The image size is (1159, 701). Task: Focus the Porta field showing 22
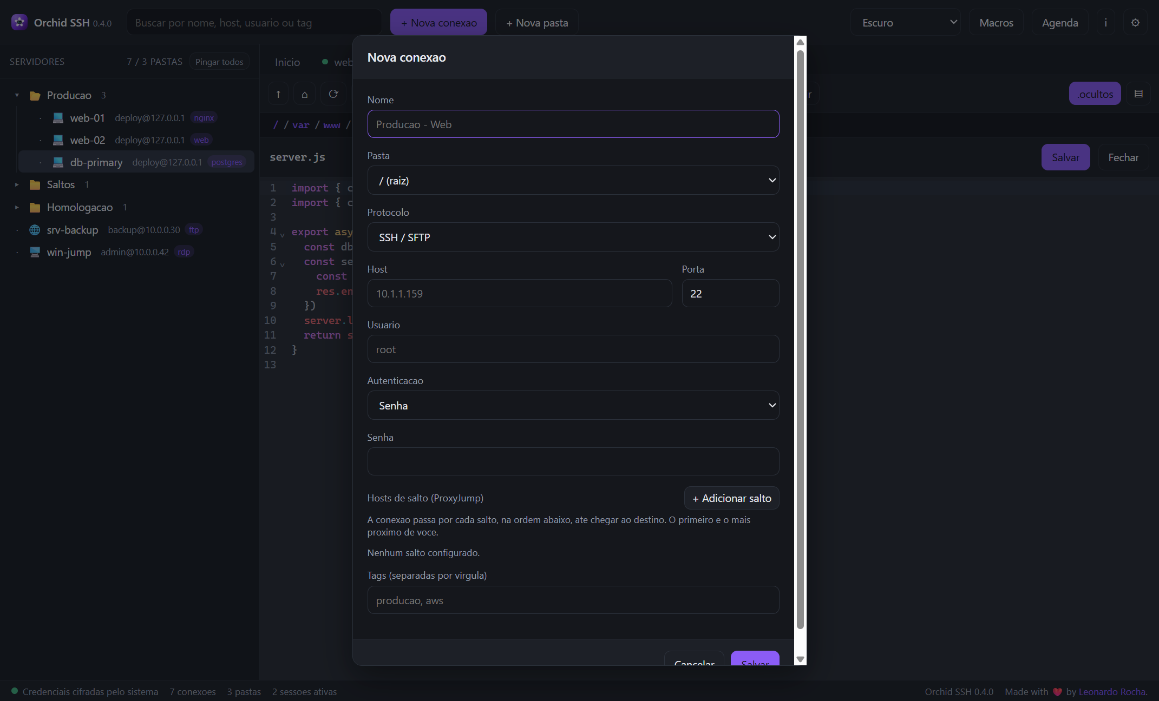tap(730, 293)
